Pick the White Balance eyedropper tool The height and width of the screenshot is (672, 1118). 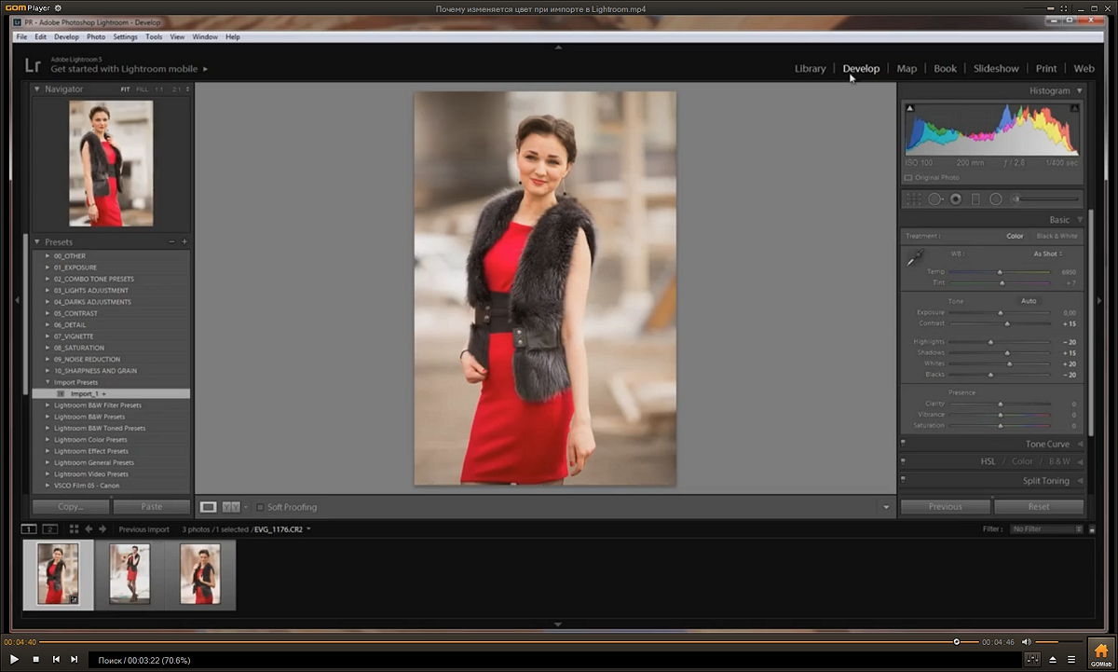pyautogui.click(x=916, y=258)
